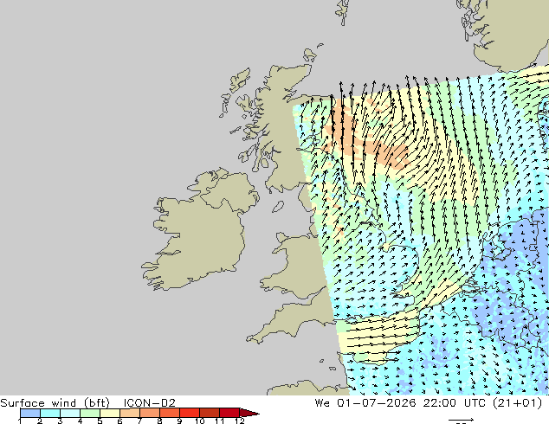Viewport: 549px width, 424px height.
Task: Click the dark red arrow tip of legend
Action: [249, 413]
